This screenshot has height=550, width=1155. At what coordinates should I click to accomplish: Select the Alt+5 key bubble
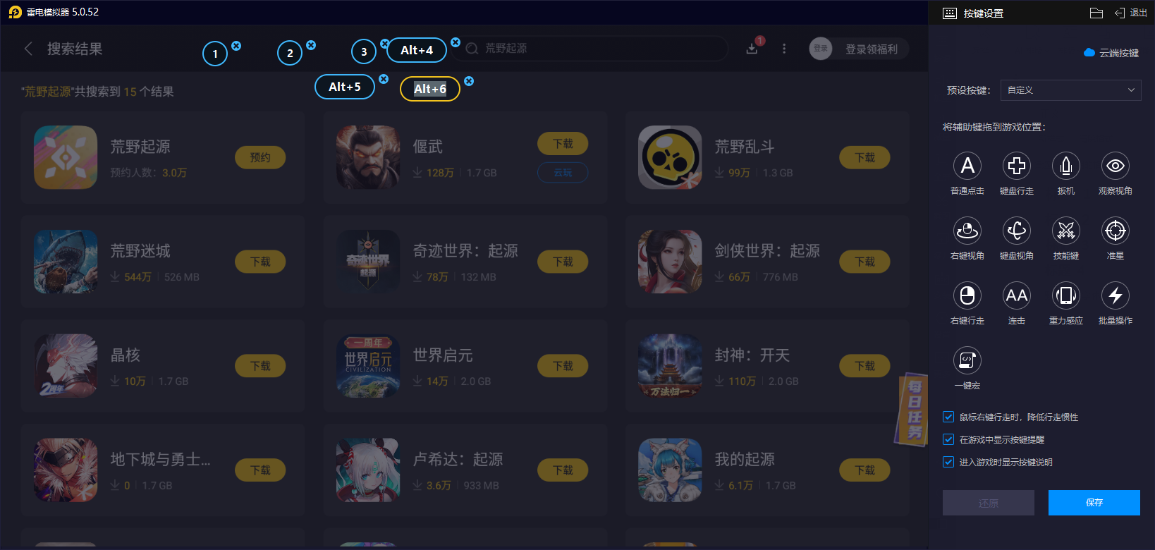345,87
